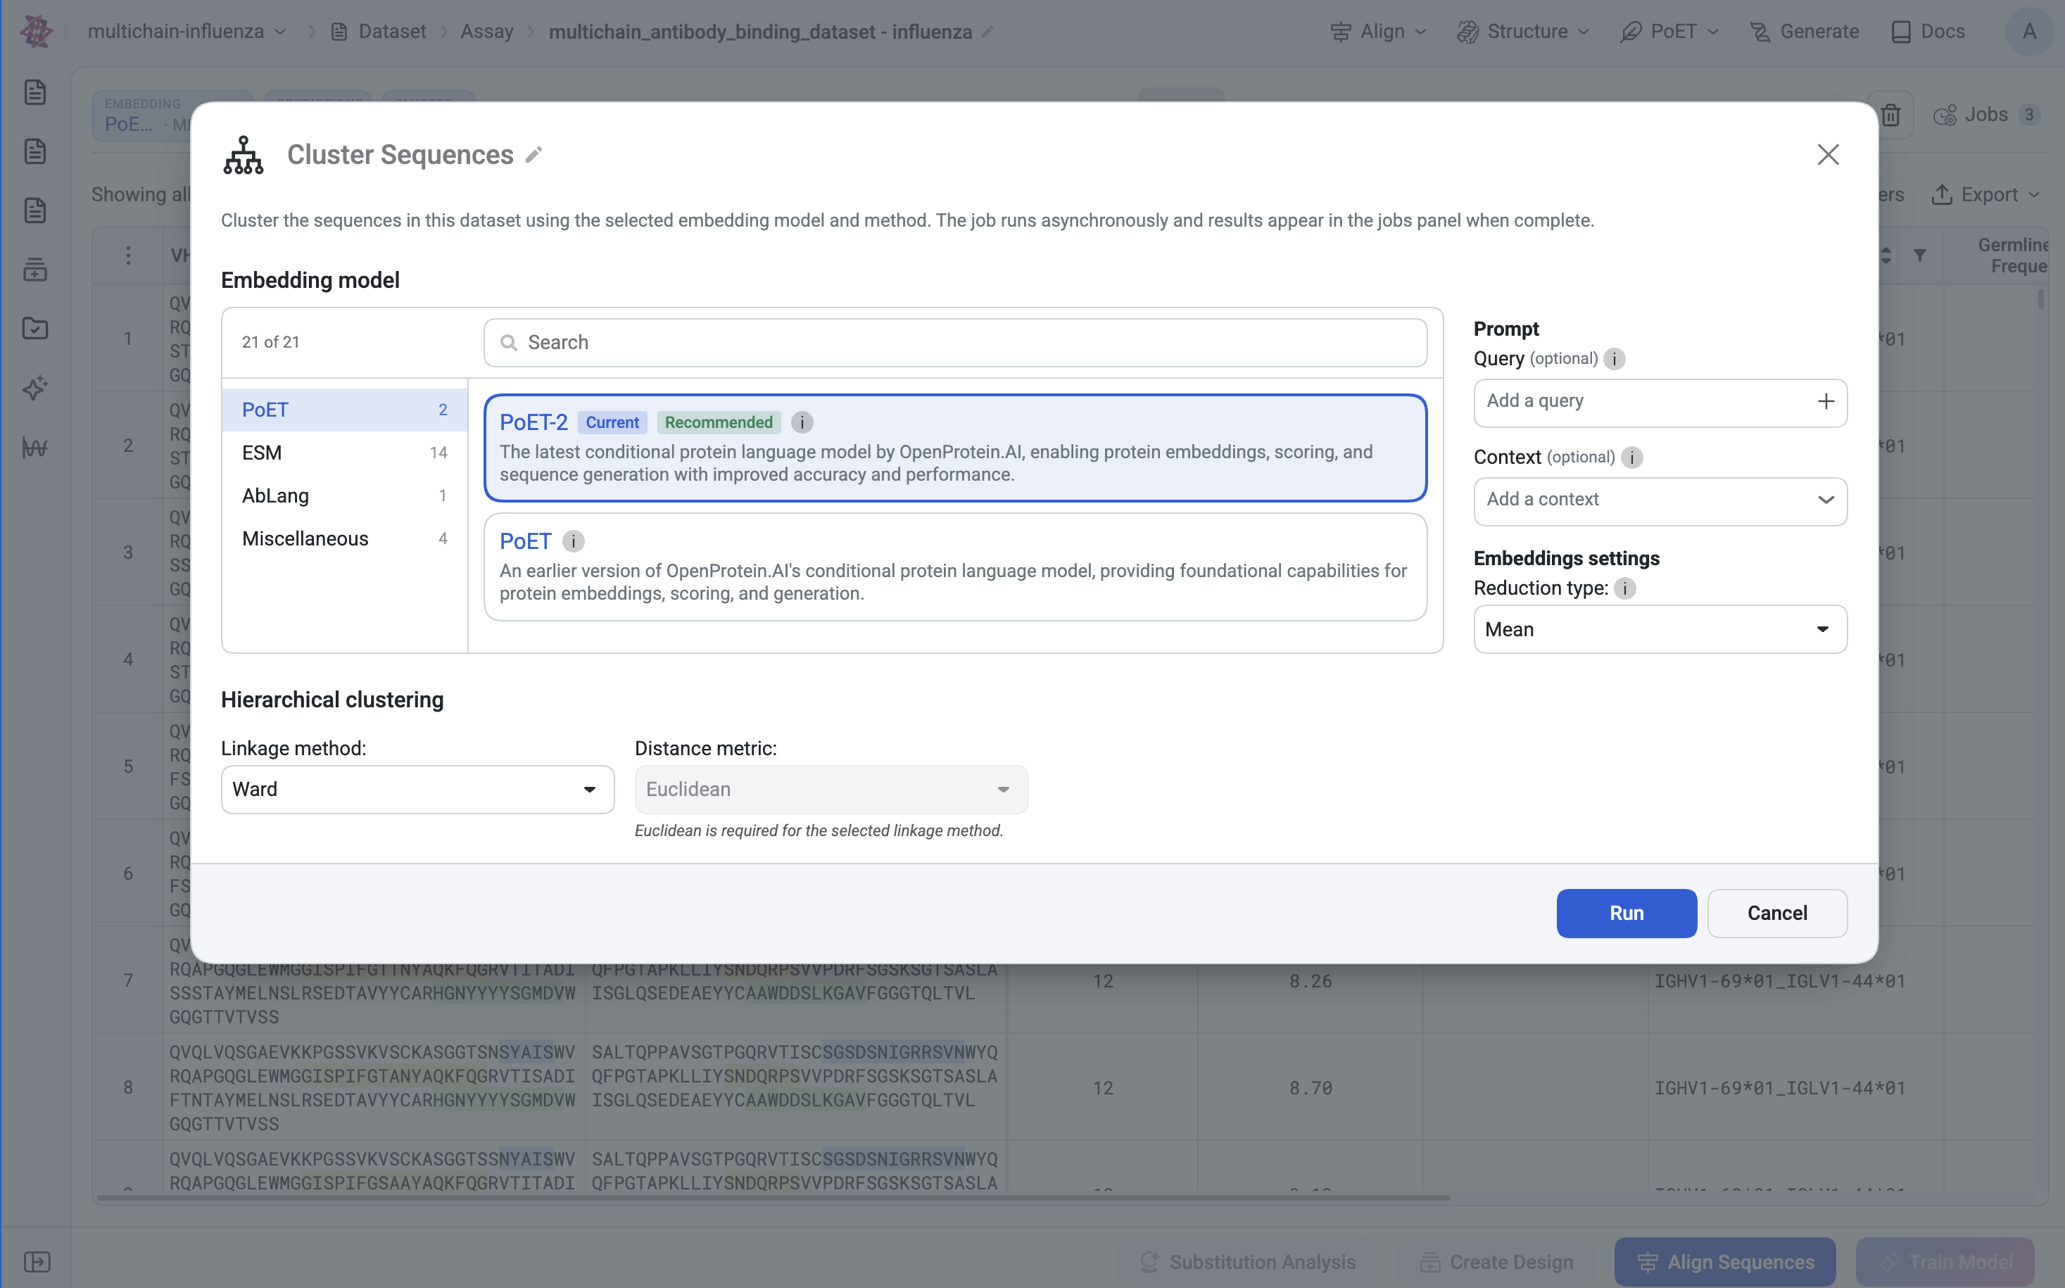The width and height of the screenshot is (2065, 1288).
Task: Click Train Model button
Action: pos(1945,1261)
